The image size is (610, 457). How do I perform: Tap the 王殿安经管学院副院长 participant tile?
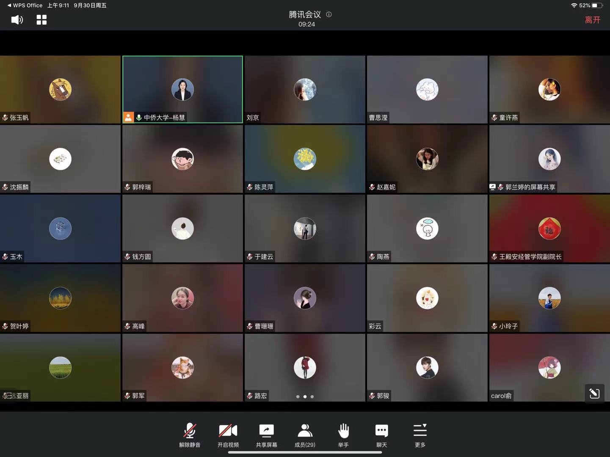click(x=549, y=228)
